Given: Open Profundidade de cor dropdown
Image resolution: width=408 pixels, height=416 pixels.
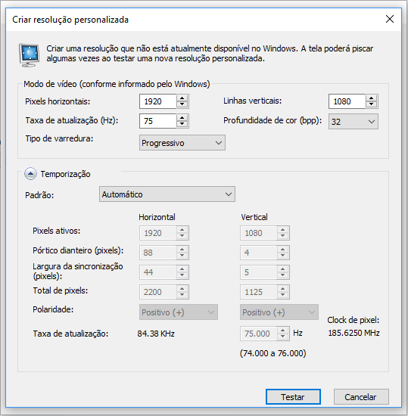Looking at the screenshot, I should (x=353, y=122).
